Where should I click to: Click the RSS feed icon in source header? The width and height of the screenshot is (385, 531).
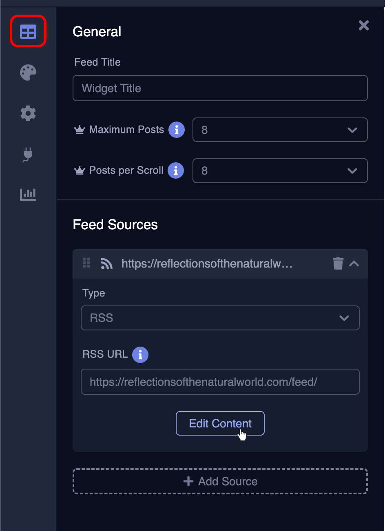[106, 264]
